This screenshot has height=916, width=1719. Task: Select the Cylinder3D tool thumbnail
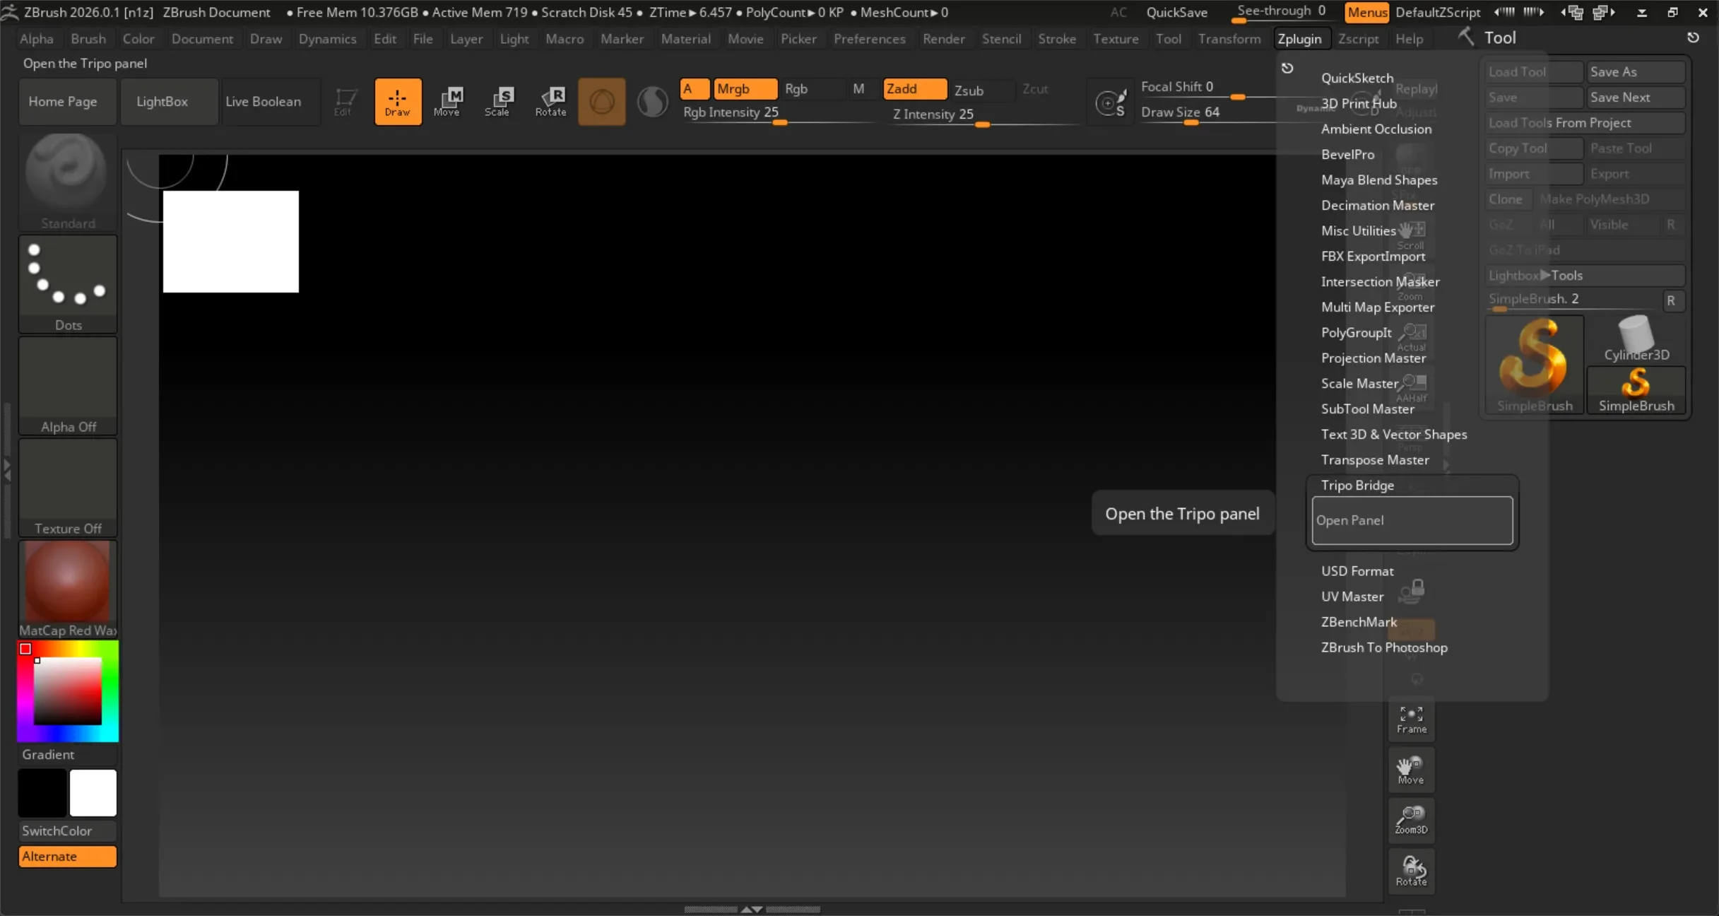[x=1636, y=339]
